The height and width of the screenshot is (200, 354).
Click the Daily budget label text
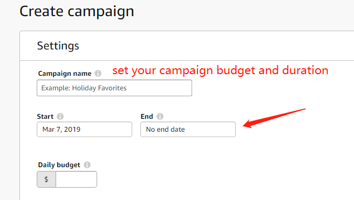(59, 165)
